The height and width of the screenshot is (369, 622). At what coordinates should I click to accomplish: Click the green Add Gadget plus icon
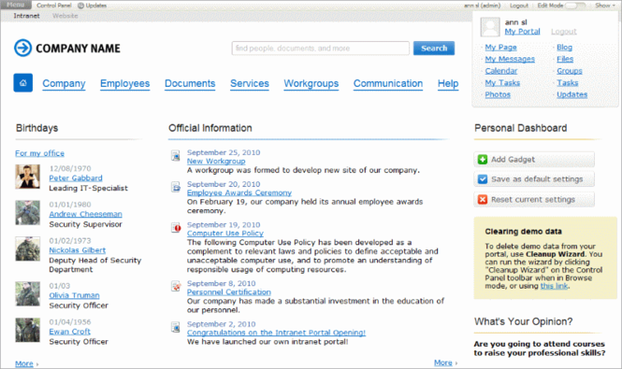pos(483,160)
